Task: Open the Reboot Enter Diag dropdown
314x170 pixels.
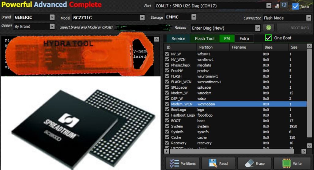Action: coord(258,28)
